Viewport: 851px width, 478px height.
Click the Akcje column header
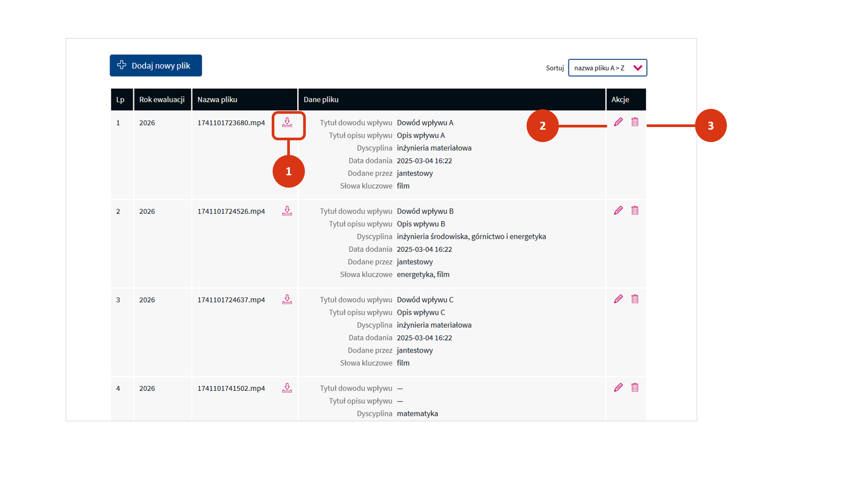click(x=620, y=100)
